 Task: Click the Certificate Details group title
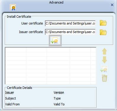pyautogui.click(x=19, y=88)
